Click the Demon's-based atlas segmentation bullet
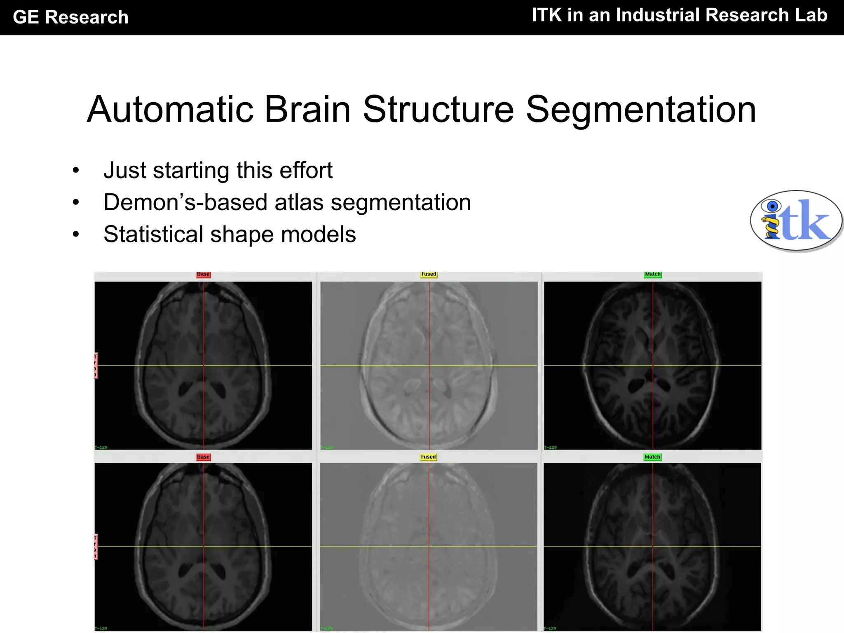Screen dimensions: 844x633 (x=287, y=202)
